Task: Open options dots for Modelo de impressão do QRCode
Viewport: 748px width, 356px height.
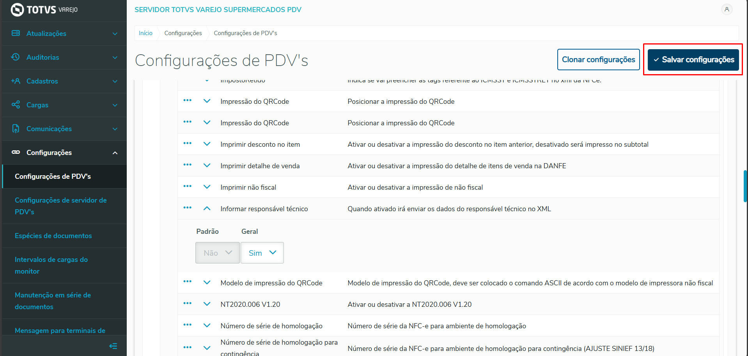Action: click(188, 281)
